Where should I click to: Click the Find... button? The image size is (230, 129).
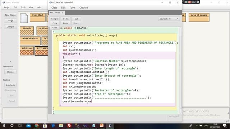pos(76,23)
